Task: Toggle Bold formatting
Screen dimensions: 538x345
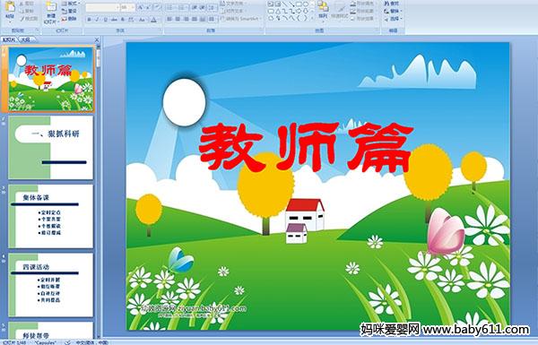Action: (89, 20)
